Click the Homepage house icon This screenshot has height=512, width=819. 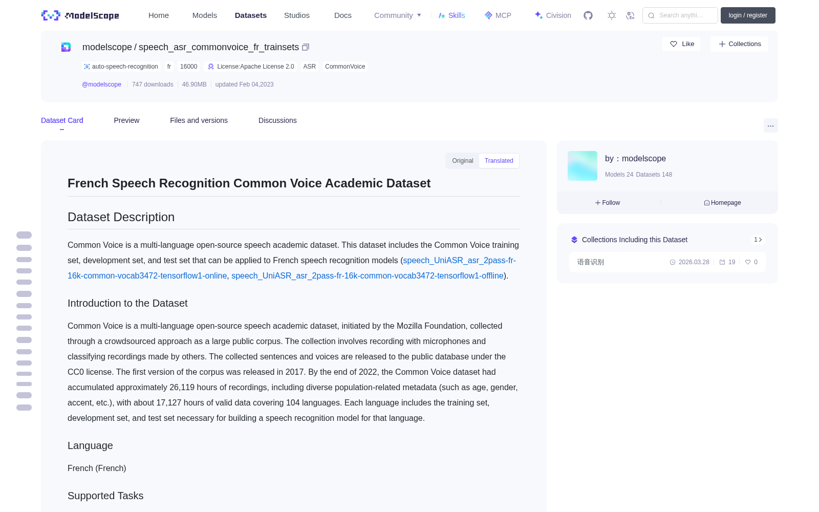tap(707, 203)
